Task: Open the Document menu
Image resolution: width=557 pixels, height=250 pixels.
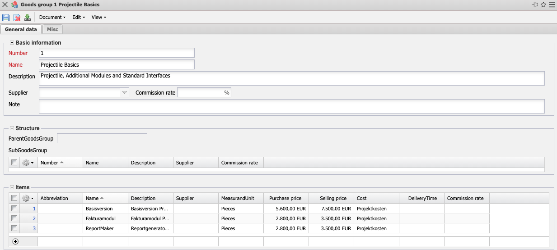Action: point(52,18)
